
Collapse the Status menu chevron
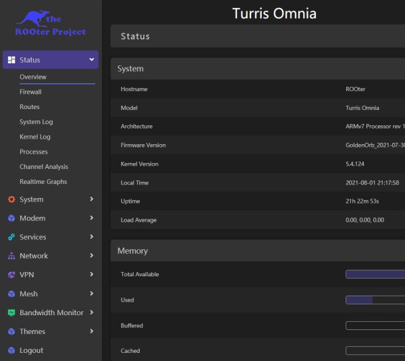click(x=92, y=59)
